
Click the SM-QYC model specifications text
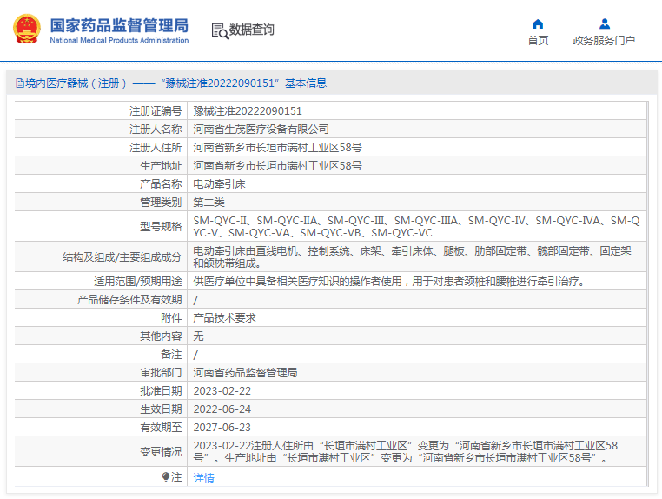click(416, 227)
